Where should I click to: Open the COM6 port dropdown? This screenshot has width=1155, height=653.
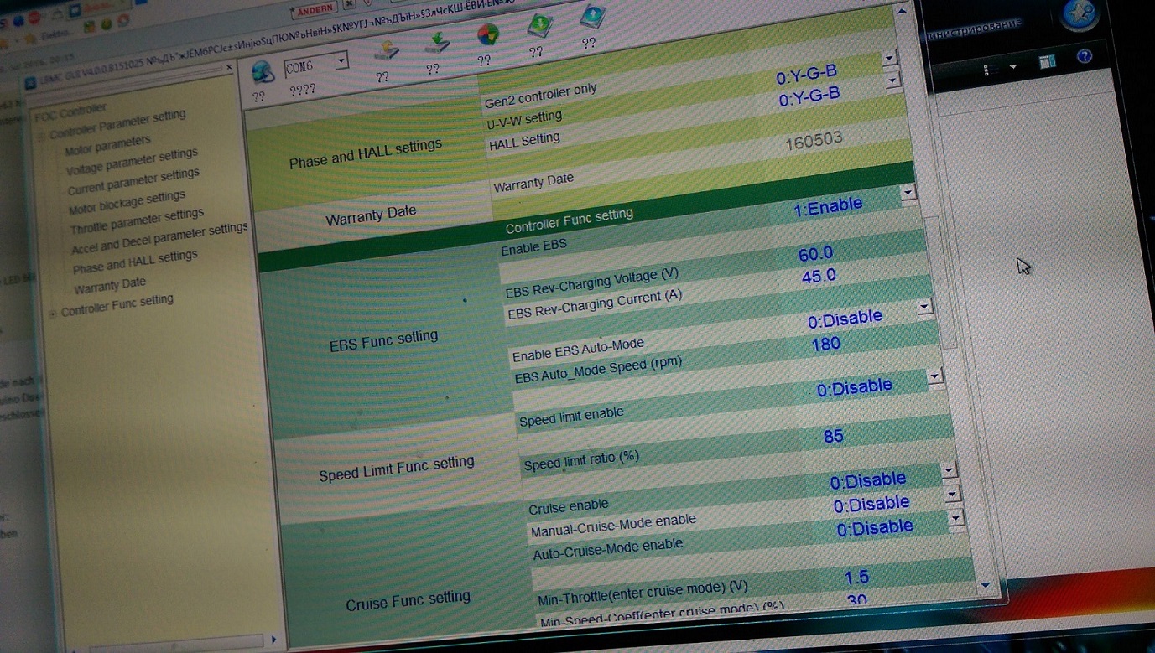pyautogui.click(x=340, y=60)
